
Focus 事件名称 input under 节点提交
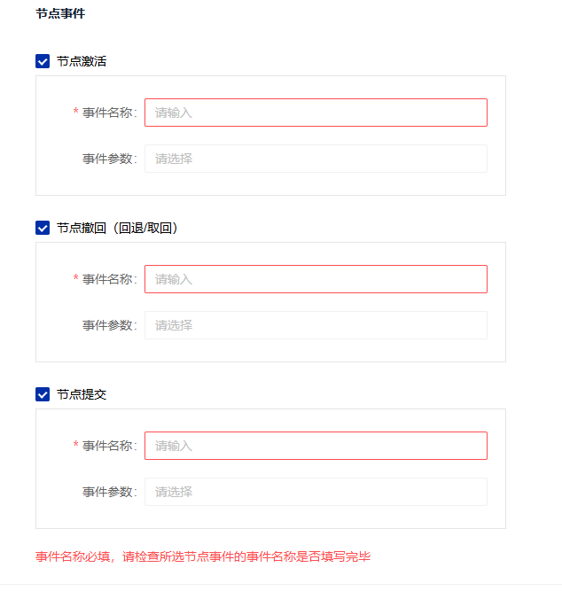click(316, 446)
